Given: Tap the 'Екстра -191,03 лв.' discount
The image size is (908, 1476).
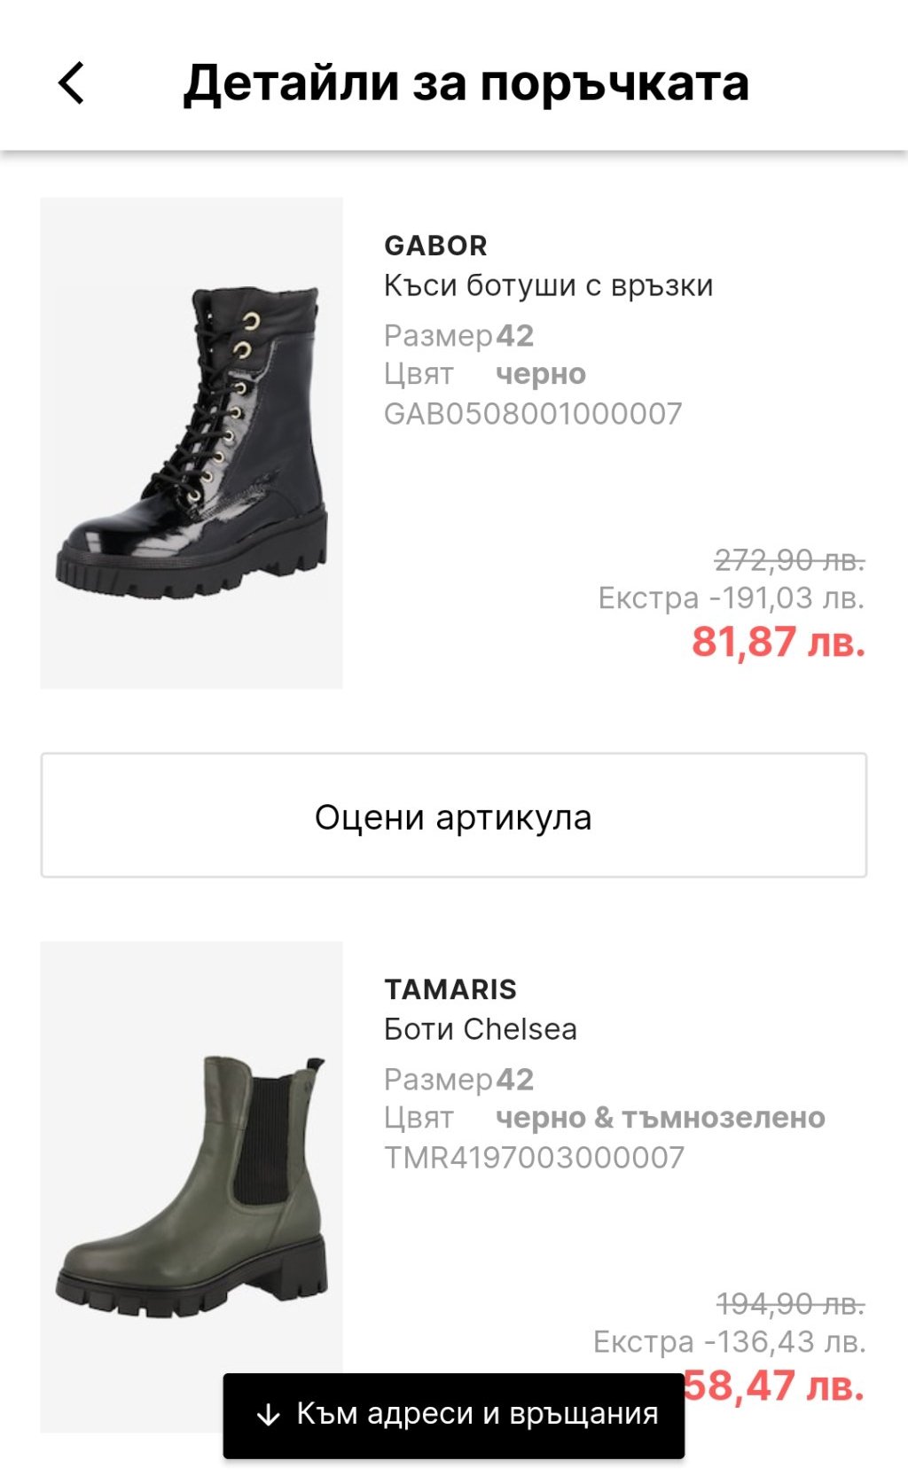Looking at the screenshot, I should click(x=732, y=598).
